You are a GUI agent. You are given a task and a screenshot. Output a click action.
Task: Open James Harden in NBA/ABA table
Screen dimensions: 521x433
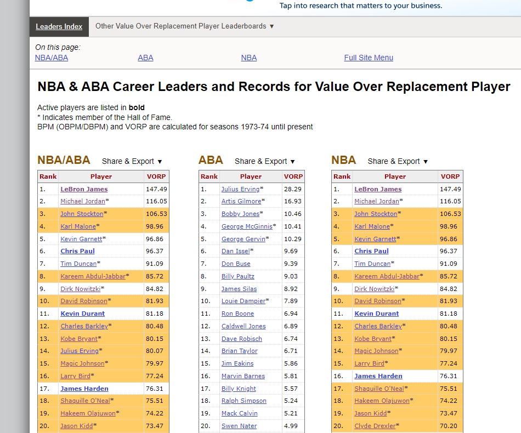coord(84,389)
